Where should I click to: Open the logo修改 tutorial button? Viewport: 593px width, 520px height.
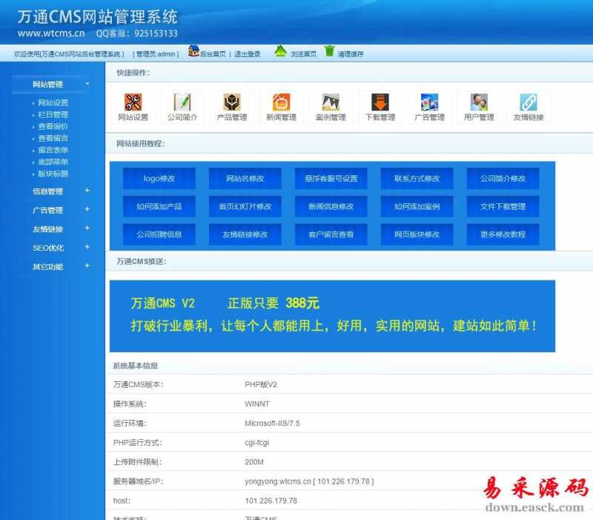[x=159, y=178]
